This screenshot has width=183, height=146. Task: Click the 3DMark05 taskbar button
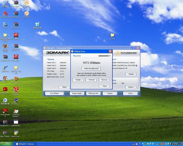(25, 144)
